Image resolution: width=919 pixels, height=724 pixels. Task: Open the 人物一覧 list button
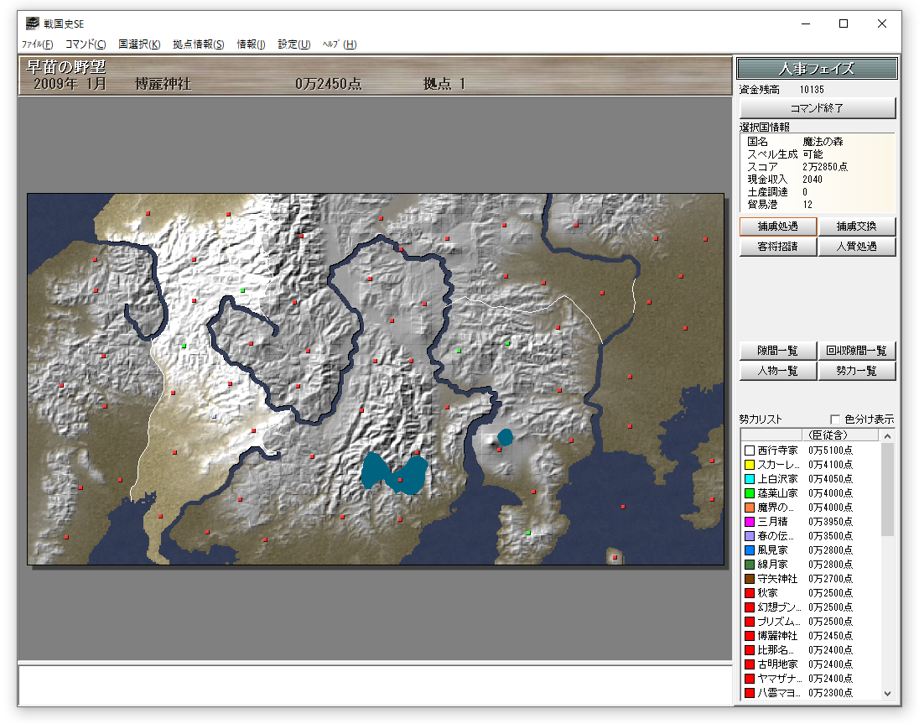[x=777, y=371]
